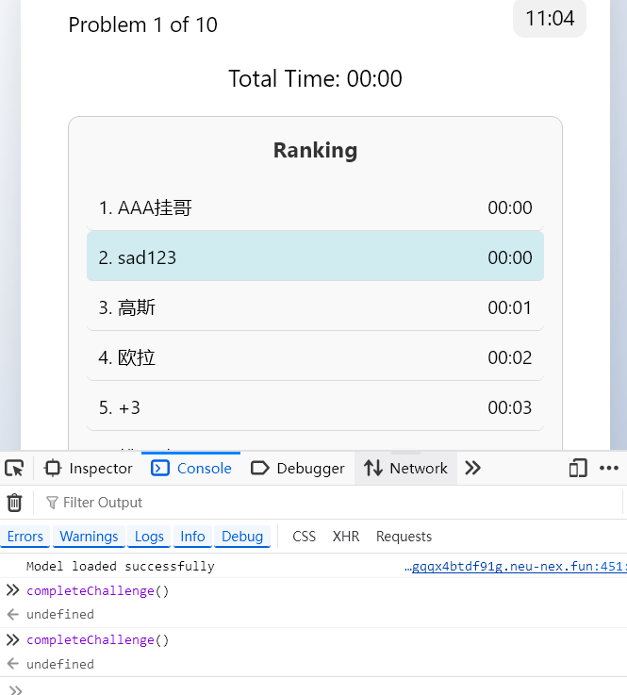The image size is (627, 695).
Task: Toggle the Logs filter
Action: [x=149, y=537]
